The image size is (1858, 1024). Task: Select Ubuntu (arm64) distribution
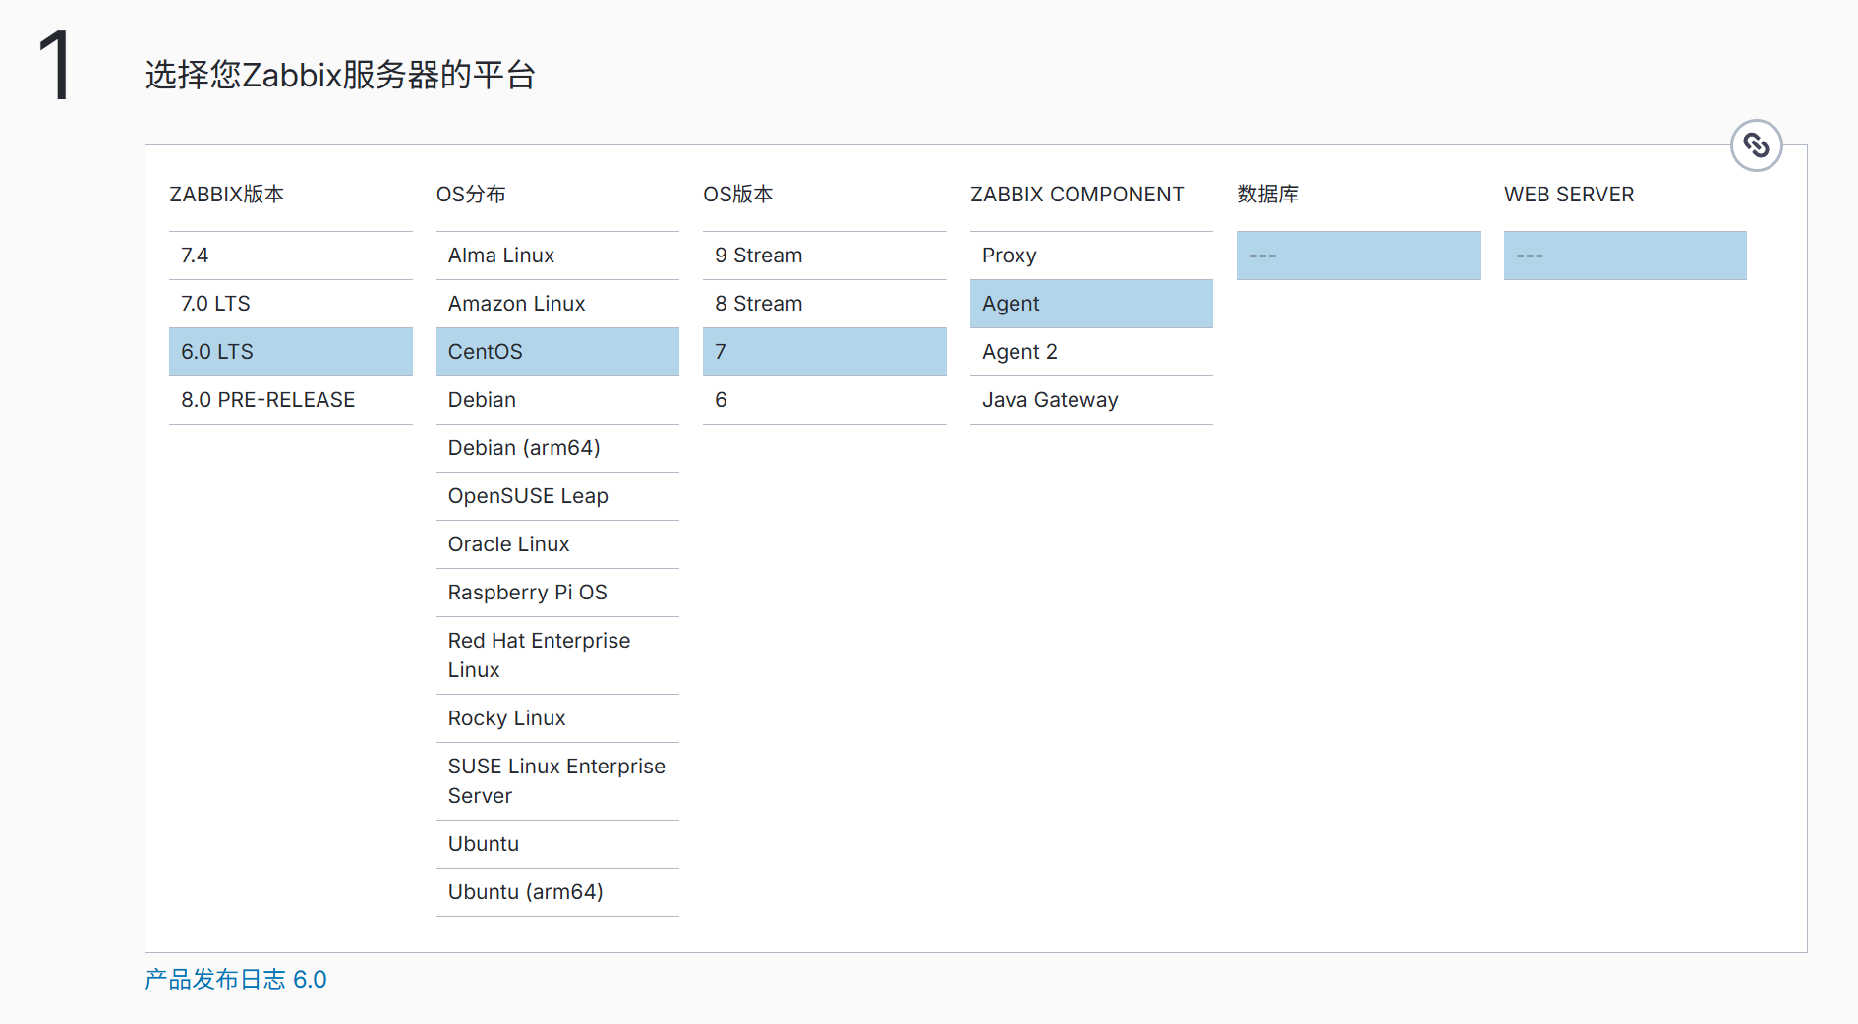coord(557,892)
